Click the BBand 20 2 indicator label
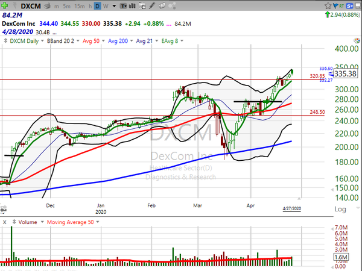 pyautogui.click(x=60, y=41)
